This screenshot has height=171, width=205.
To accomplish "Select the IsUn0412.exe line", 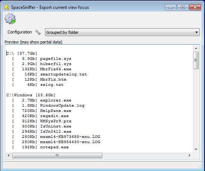I will (x=42, y=132).
